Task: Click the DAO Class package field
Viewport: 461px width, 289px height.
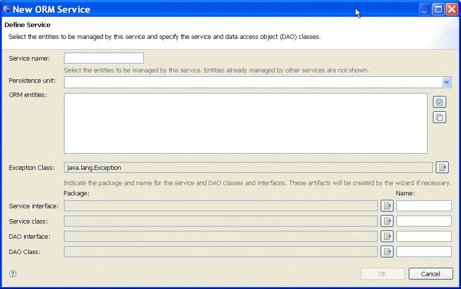Action: coord(221,252)
